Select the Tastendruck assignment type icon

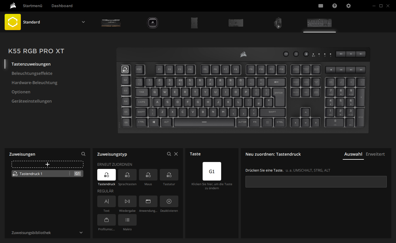[x=107, y=175]
